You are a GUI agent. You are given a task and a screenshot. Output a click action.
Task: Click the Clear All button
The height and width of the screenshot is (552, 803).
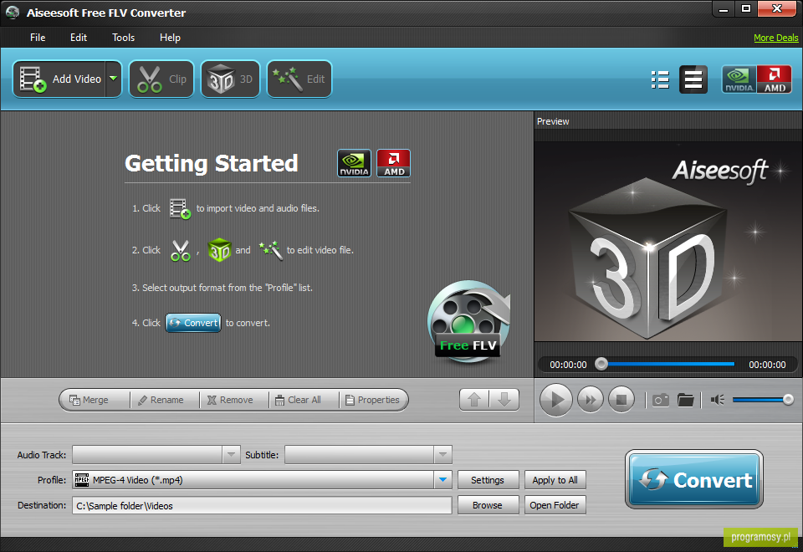304,400
